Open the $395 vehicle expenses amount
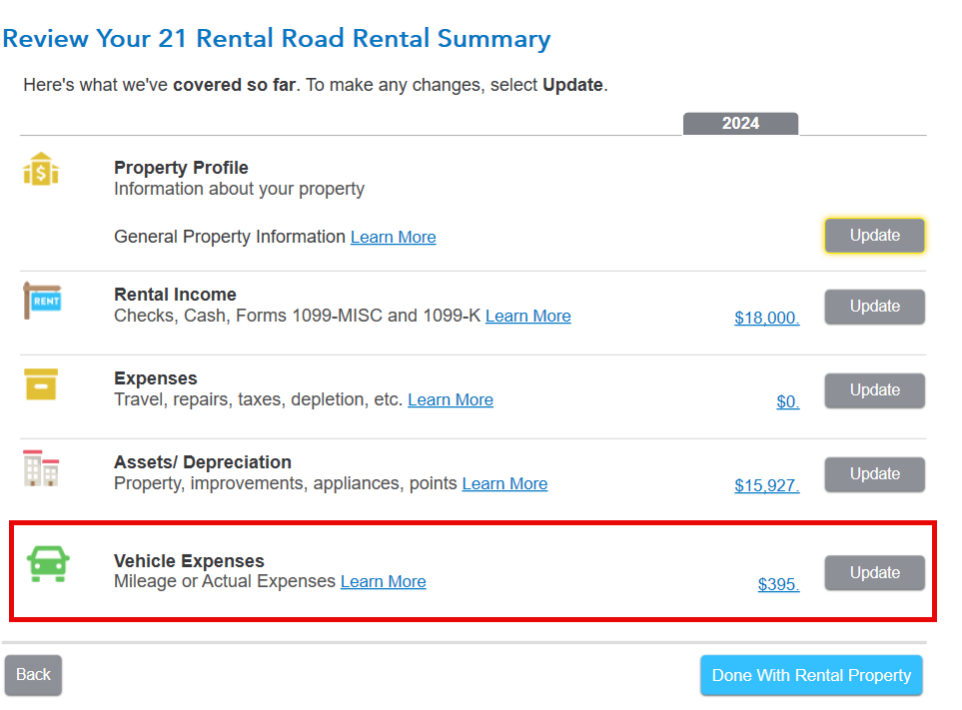Image resolution: width=962 pixels, height=710 pixels. 778,585
